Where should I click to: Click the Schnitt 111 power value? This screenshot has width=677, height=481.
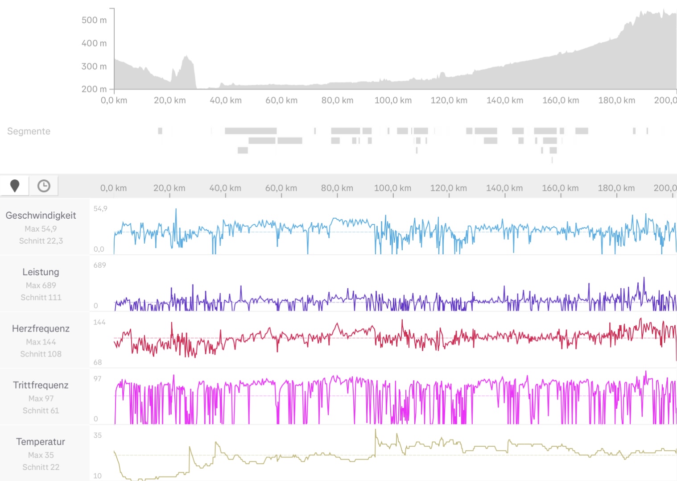[41, 298]
